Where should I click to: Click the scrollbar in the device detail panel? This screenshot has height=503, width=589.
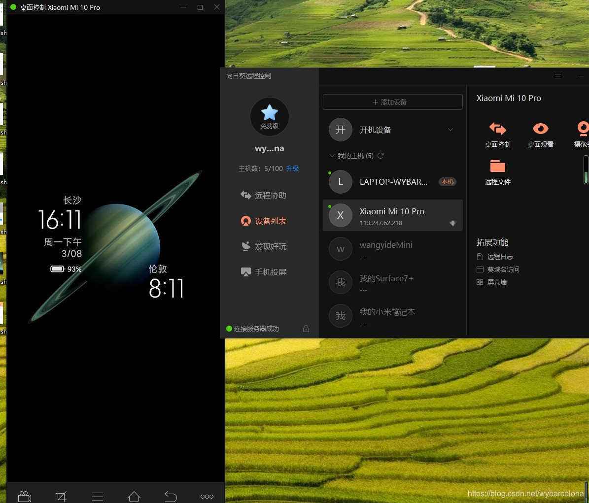[x=586, y=170]
